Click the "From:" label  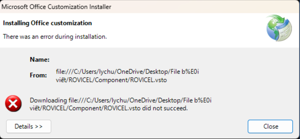click(x=38, y=75)
